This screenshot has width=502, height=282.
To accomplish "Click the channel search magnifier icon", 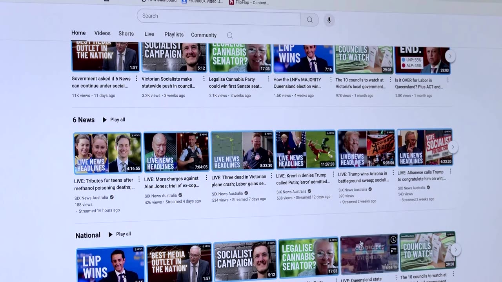I will [x=230, y=36].
